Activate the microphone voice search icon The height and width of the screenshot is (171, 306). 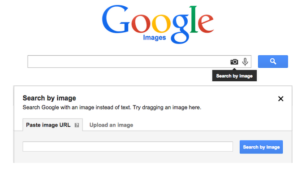pos(245,62)
